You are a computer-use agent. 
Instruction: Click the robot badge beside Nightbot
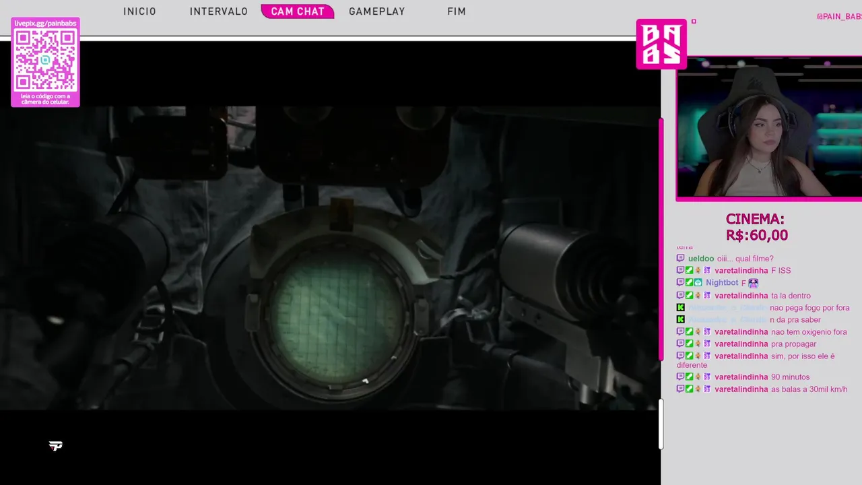tap(698, 283)
